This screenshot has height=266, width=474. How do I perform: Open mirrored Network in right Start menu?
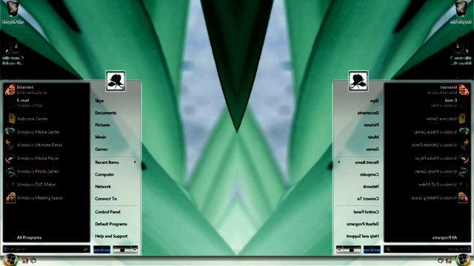coord(371,186)
